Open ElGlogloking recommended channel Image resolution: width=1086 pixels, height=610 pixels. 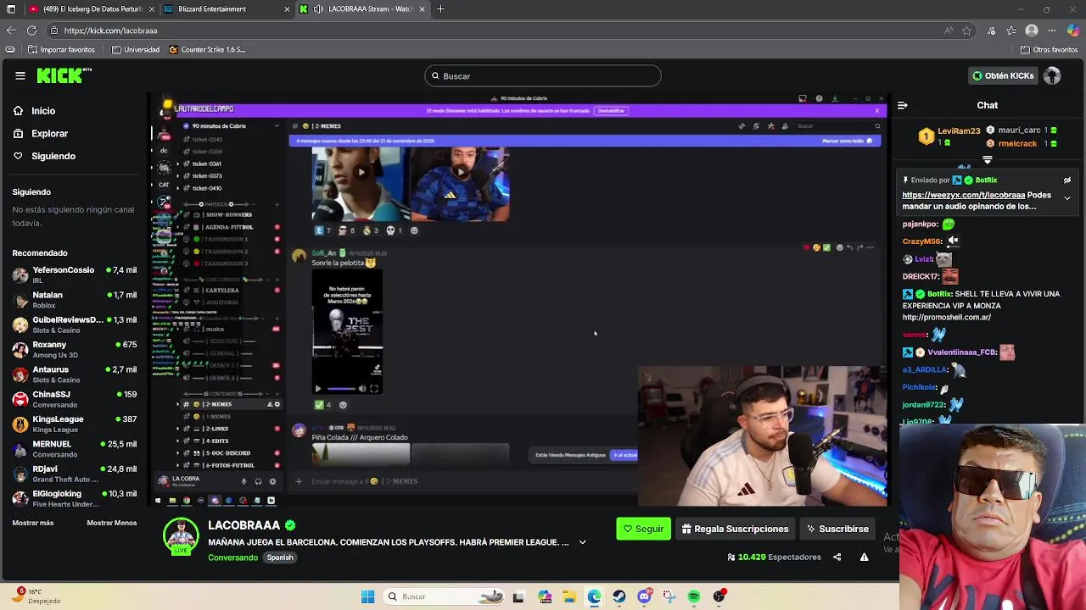[74, 498]
